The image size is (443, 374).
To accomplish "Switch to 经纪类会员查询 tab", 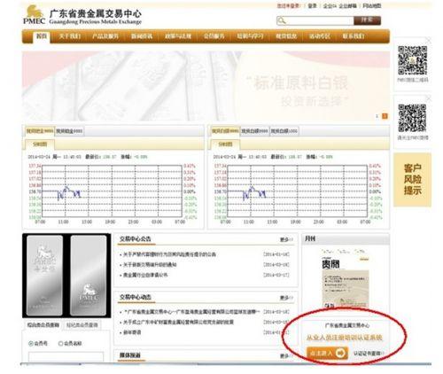I will click(x=82, y=325).
